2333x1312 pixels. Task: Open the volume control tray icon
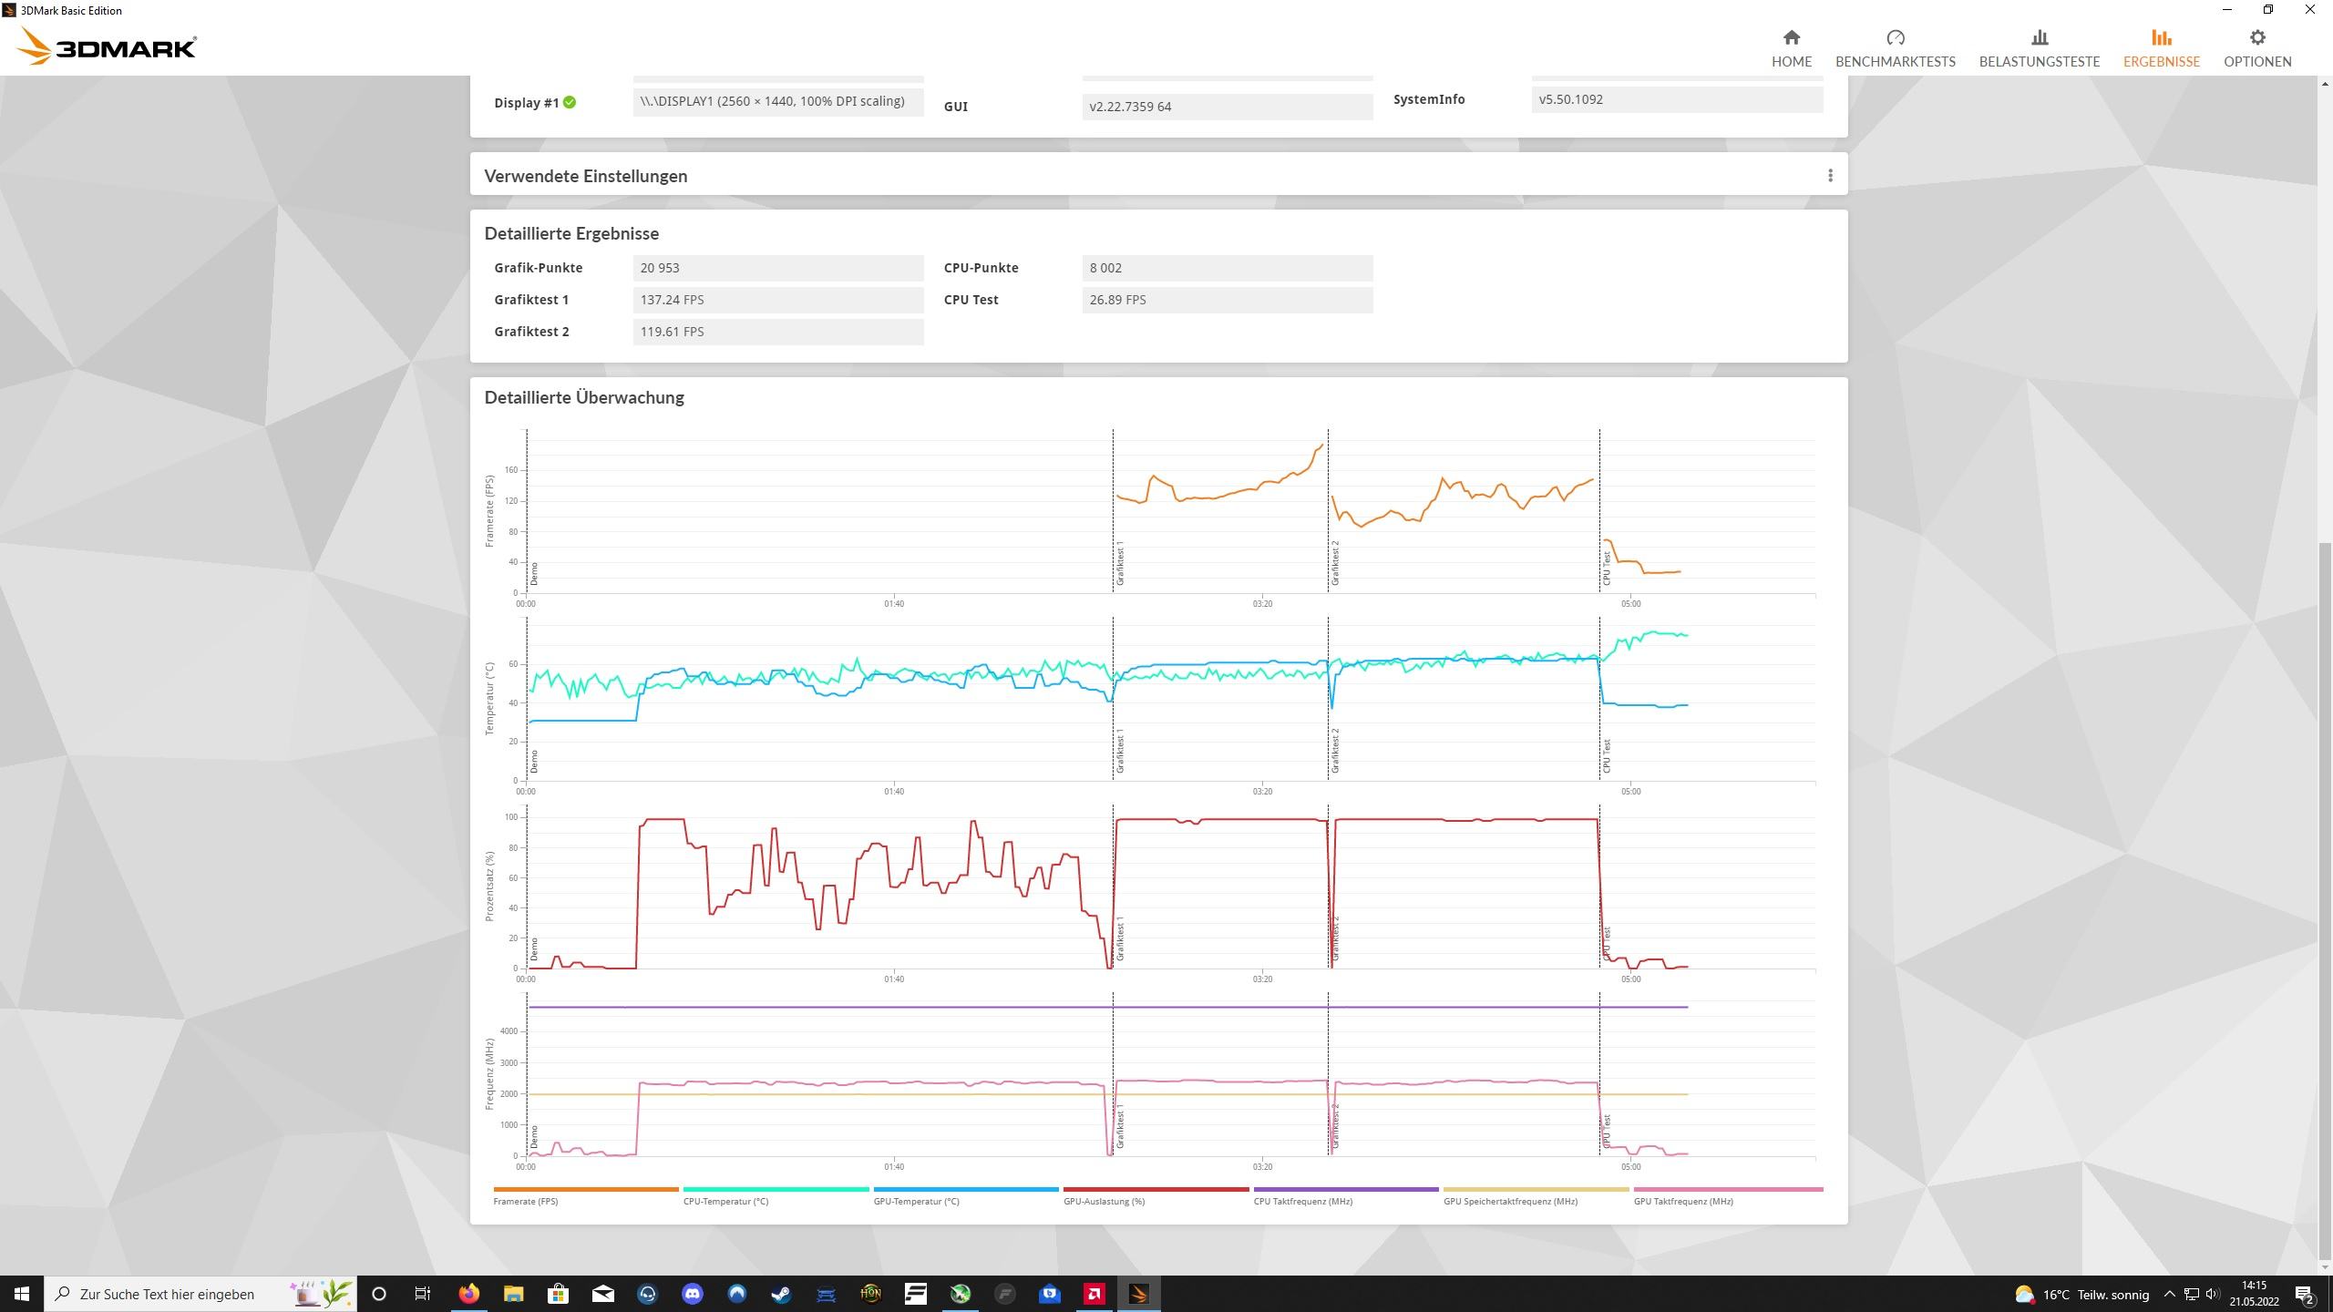[2212, 1294]
